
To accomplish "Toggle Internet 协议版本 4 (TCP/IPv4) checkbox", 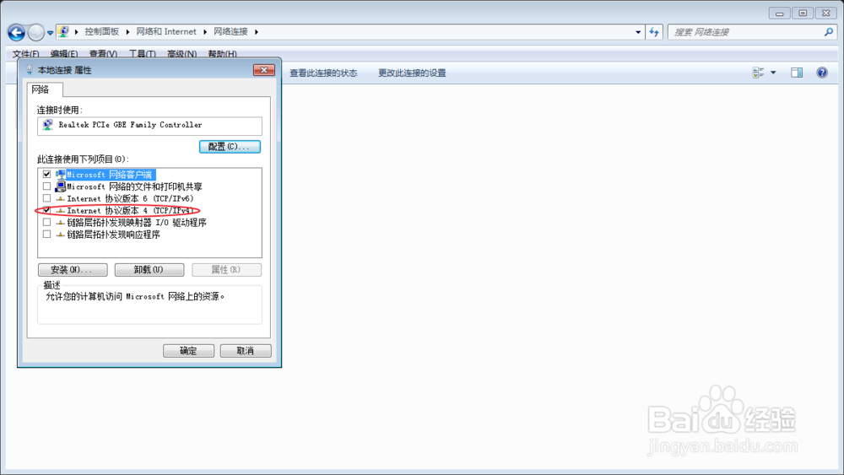I will pyautogui.click(x=46, y=210).
